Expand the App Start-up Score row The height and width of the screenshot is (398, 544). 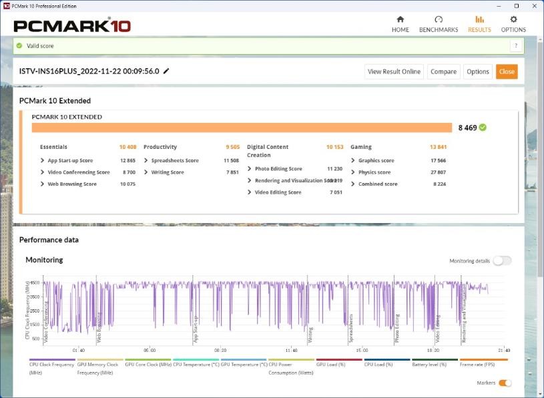[43, 161]
